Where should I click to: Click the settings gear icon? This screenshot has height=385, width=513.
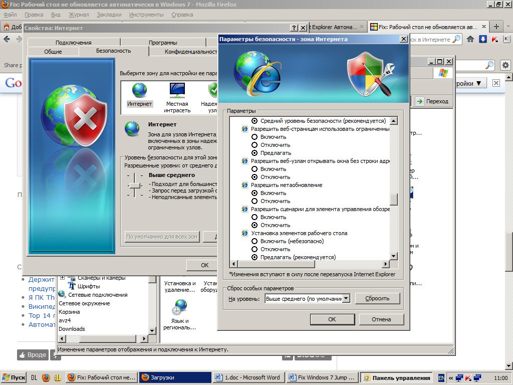coord(505,65)
